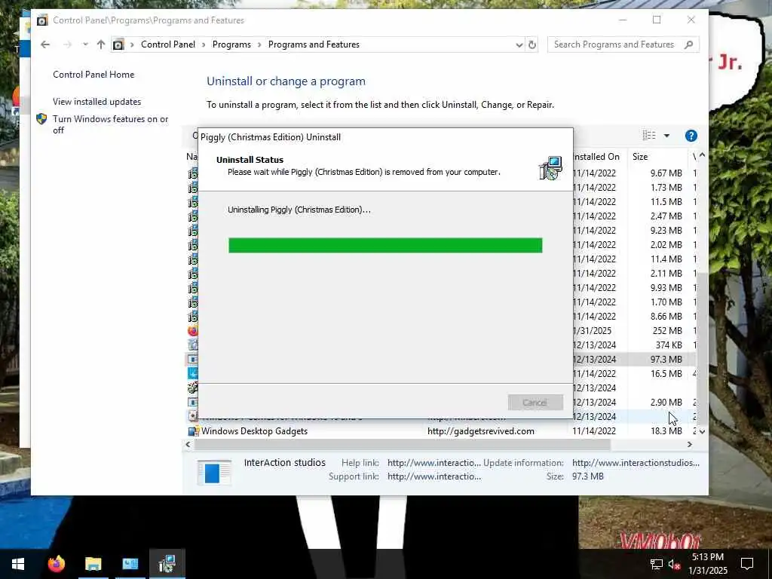The height and width of the screenshot is (579, 772).
Task: Click the horizontal scrollbar right arrow
Action: [x=690, y=444]
